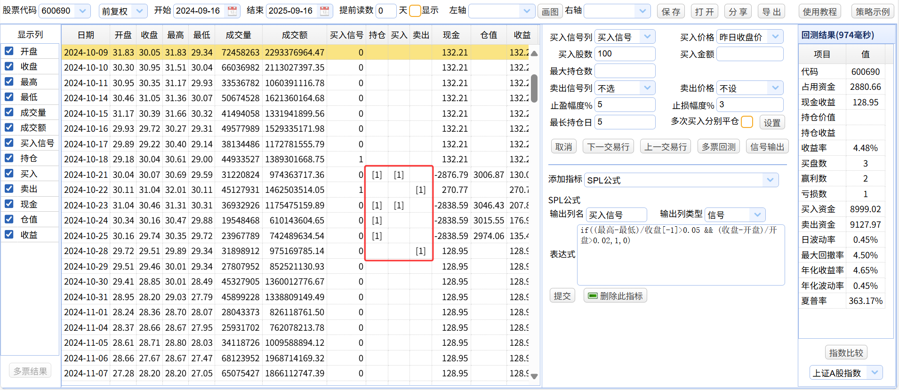899x390 pixels.
Task: Open the end date calendar picker
Action: (324, 11)
